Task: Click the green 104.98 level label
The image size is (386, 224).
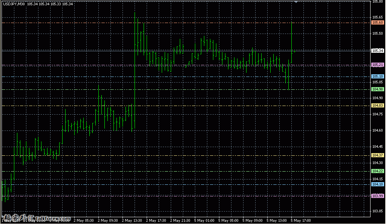Action: [x=377, y=89]
